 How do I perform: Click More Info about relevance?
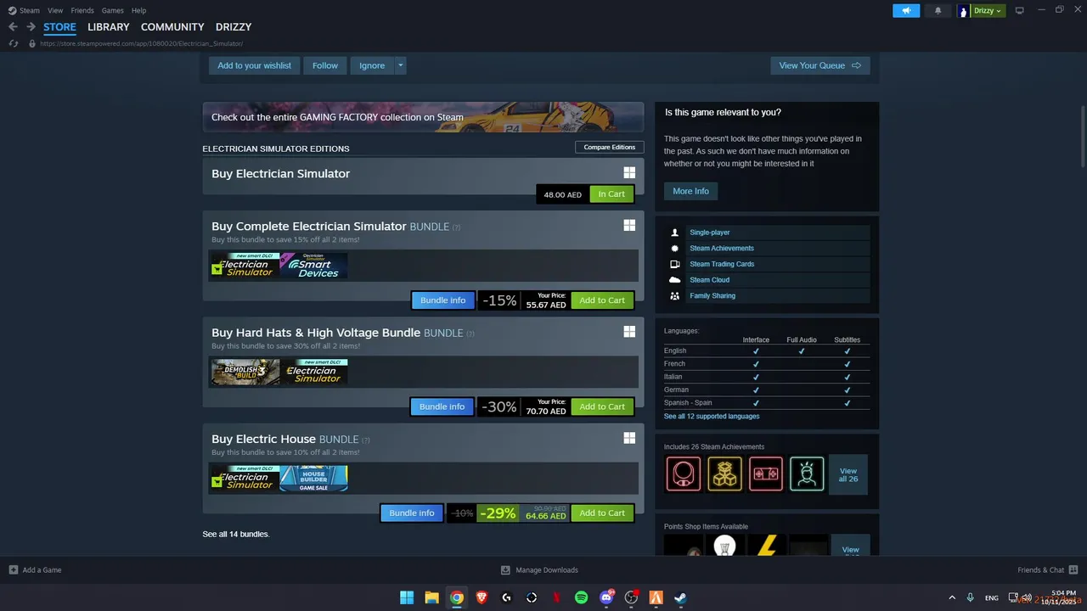pos(690,191)
